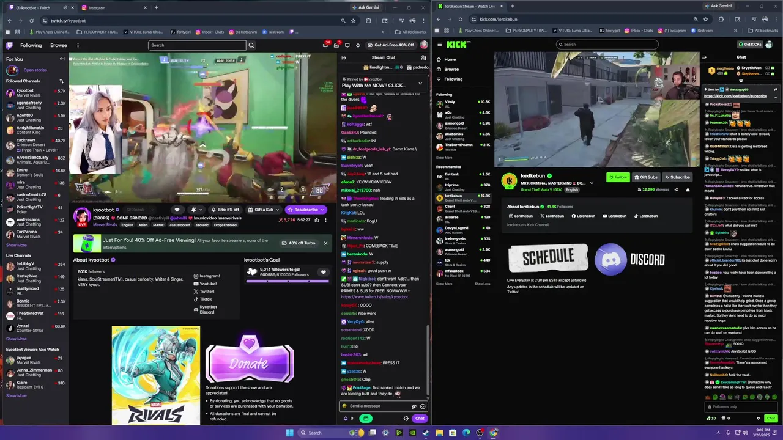Open kyootbot stream more options menu
The height and width of the screenshot is (440, 783).
325,220
